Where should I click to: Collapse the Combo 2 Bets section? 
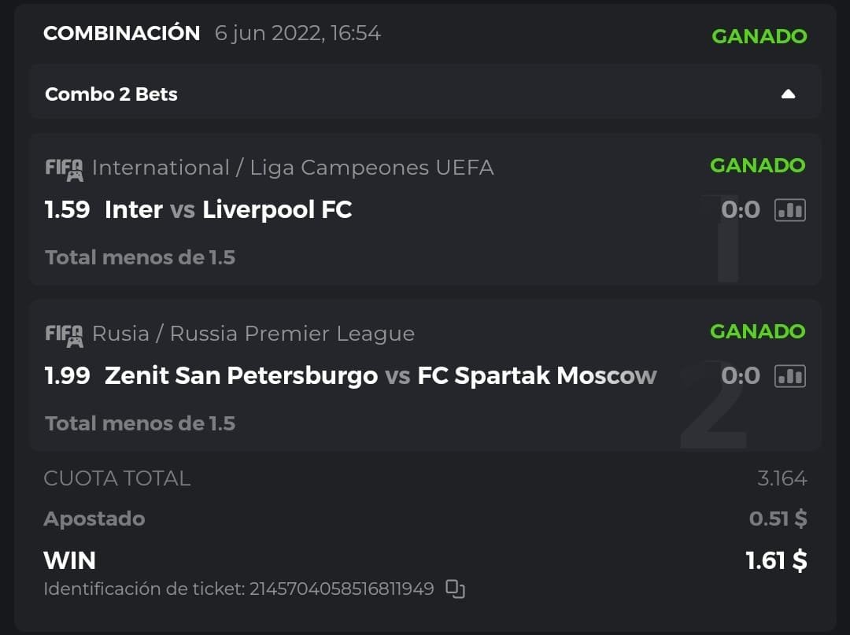pyautogui.click(x=788, y=94)
